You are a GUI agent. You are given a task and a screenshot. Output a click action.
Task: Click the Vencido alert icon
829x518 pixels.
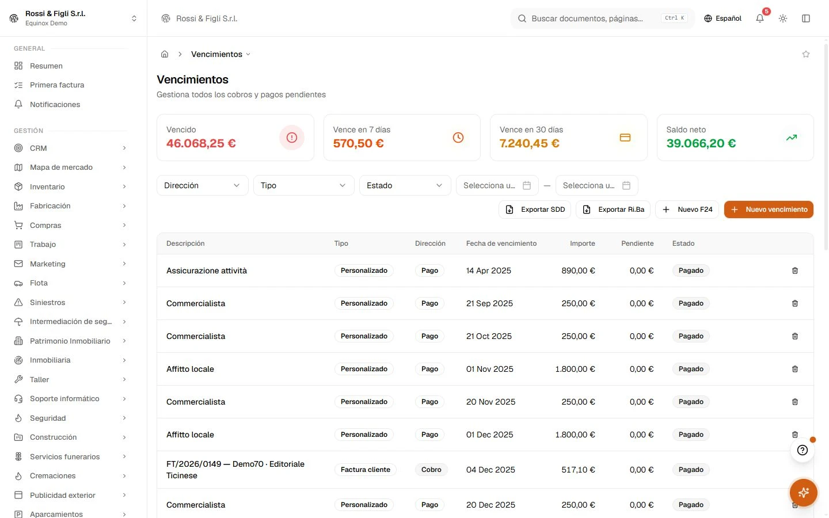pyautogui.click(x=292, y=138)
